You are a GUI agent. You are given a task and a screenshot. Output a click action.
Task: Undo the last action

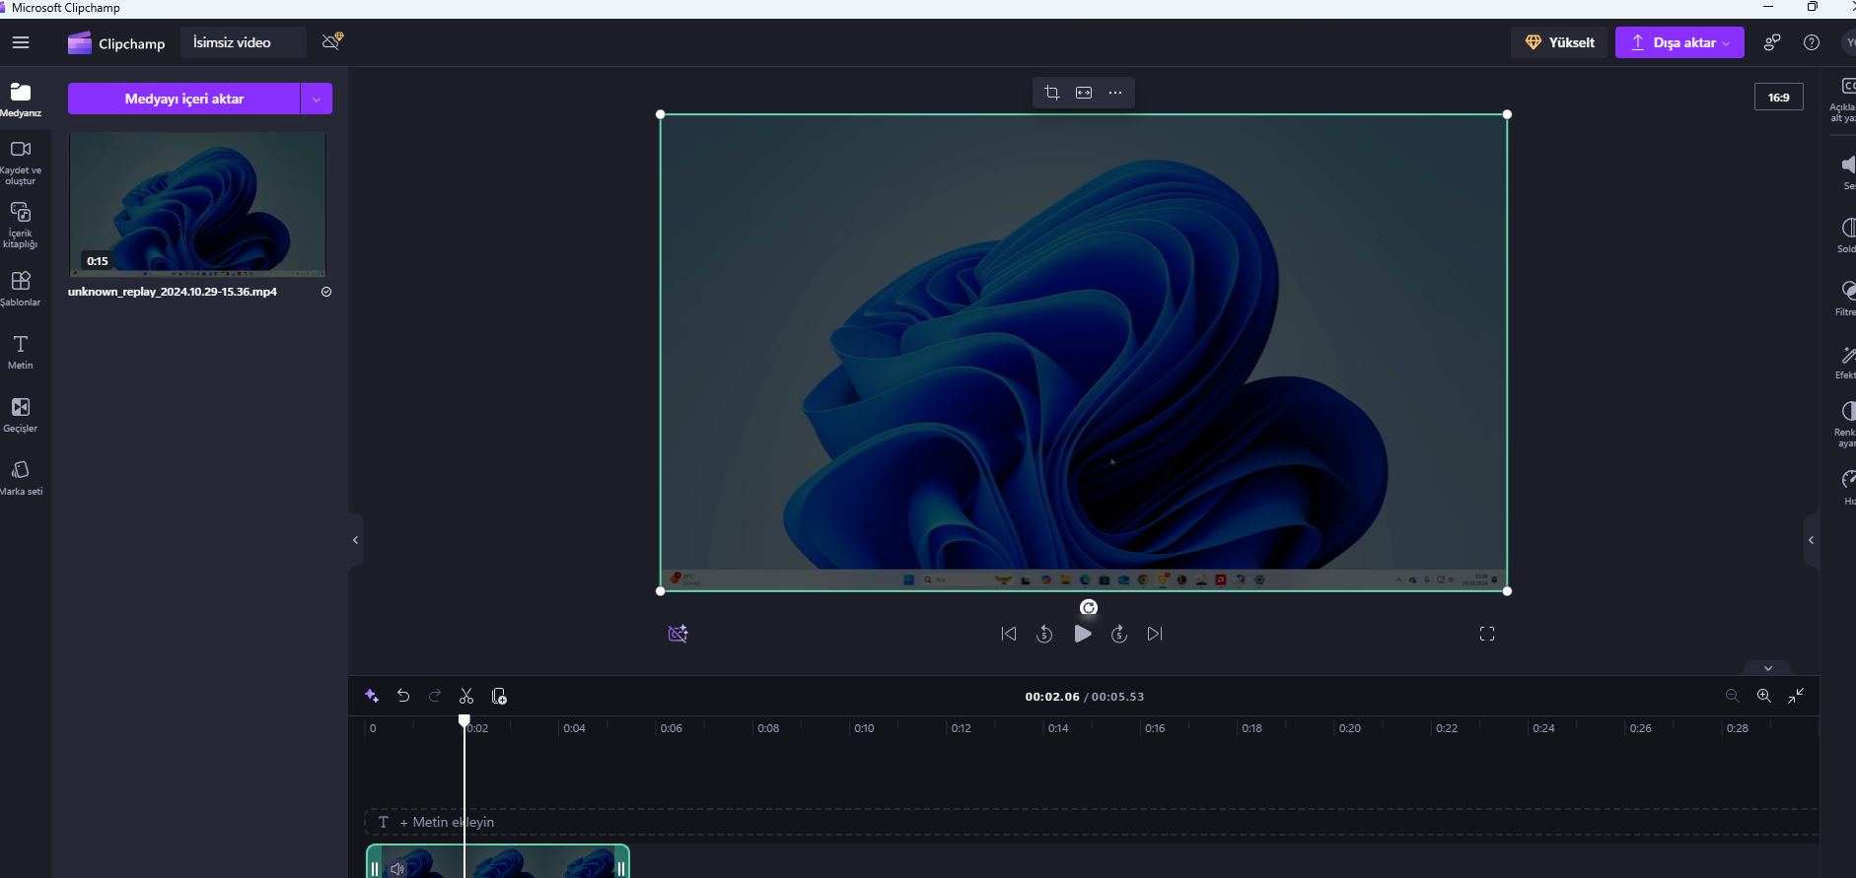pos(403,696)
